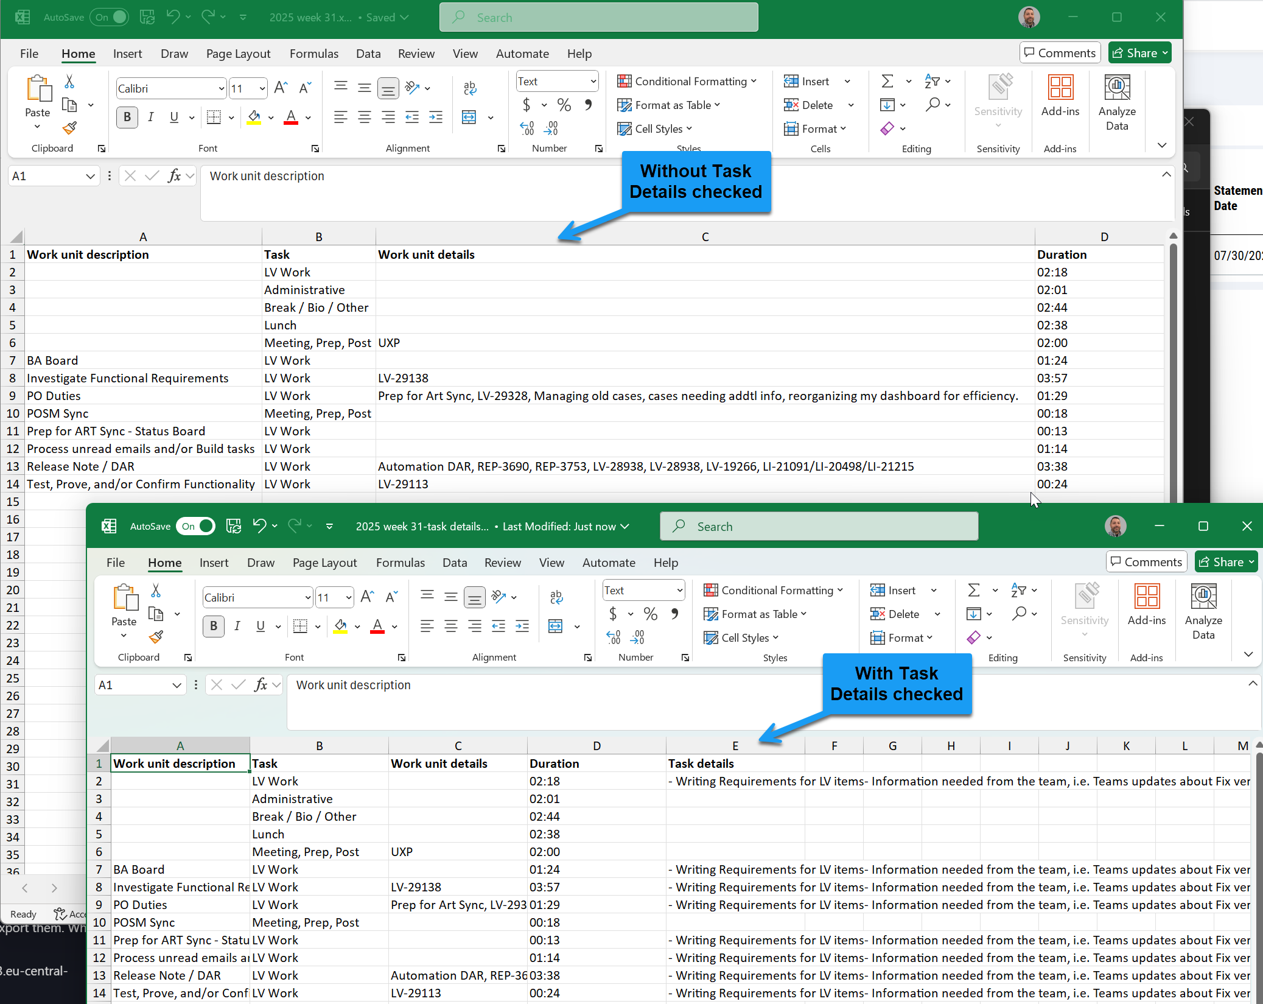Click Cut scissors in task details window
The image size is (1263, 1004).
click(156, 591)
